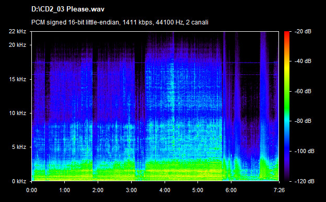The width and height of the screenshot is (326, 202).
Task: Click the 20 kHz frequency axis label
Action: 17,45
